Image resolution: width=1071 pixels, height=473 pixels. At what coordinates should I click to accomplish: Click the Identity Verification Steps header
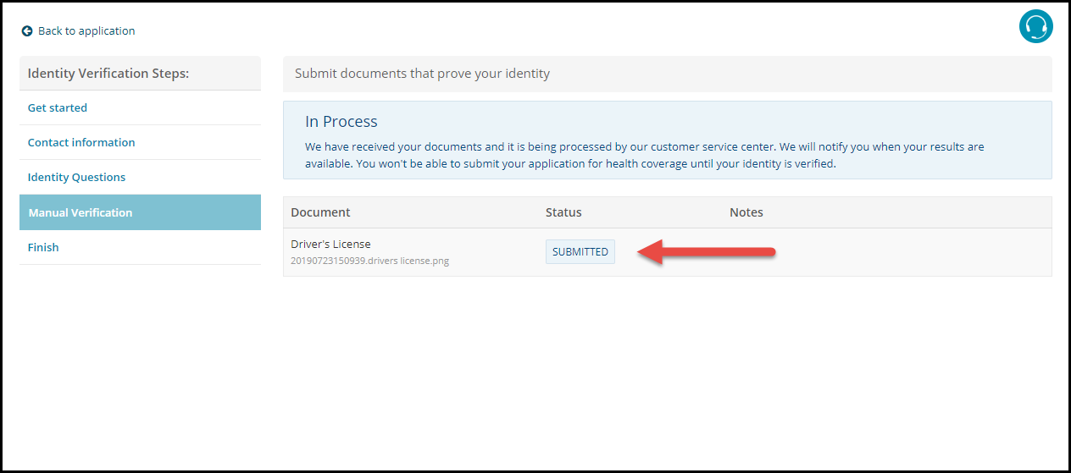(108, 74)
